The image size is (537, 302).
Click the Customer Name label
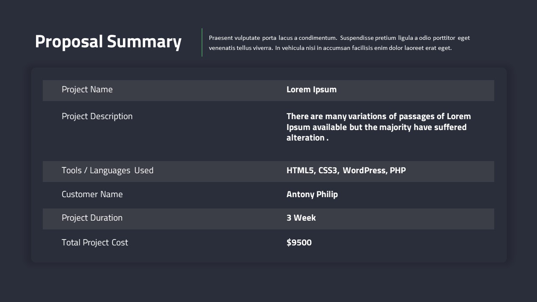pyautogui.click(x=92, y=194)
